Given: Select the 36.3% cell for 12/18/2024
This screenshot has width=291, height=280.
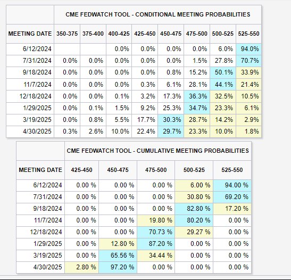Looking at the screenshot, I should click(197, 96).
